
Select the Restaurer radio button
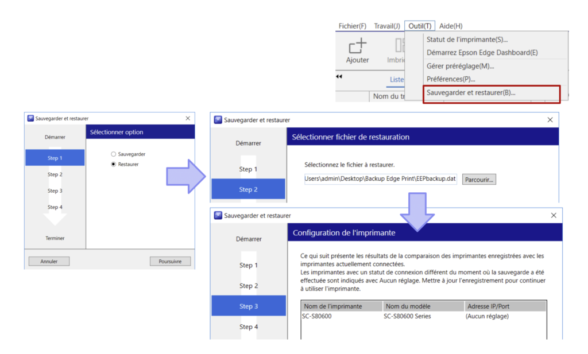(113, 165)
